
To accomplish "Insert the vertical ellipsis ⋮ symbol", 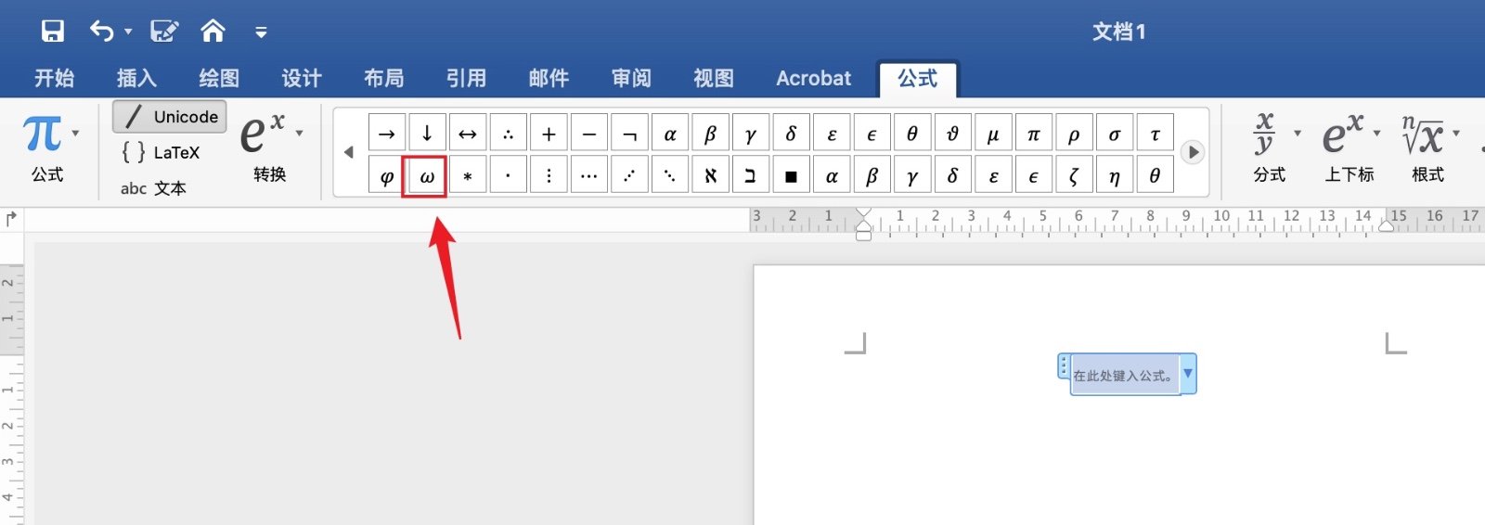I will point(549,175).
